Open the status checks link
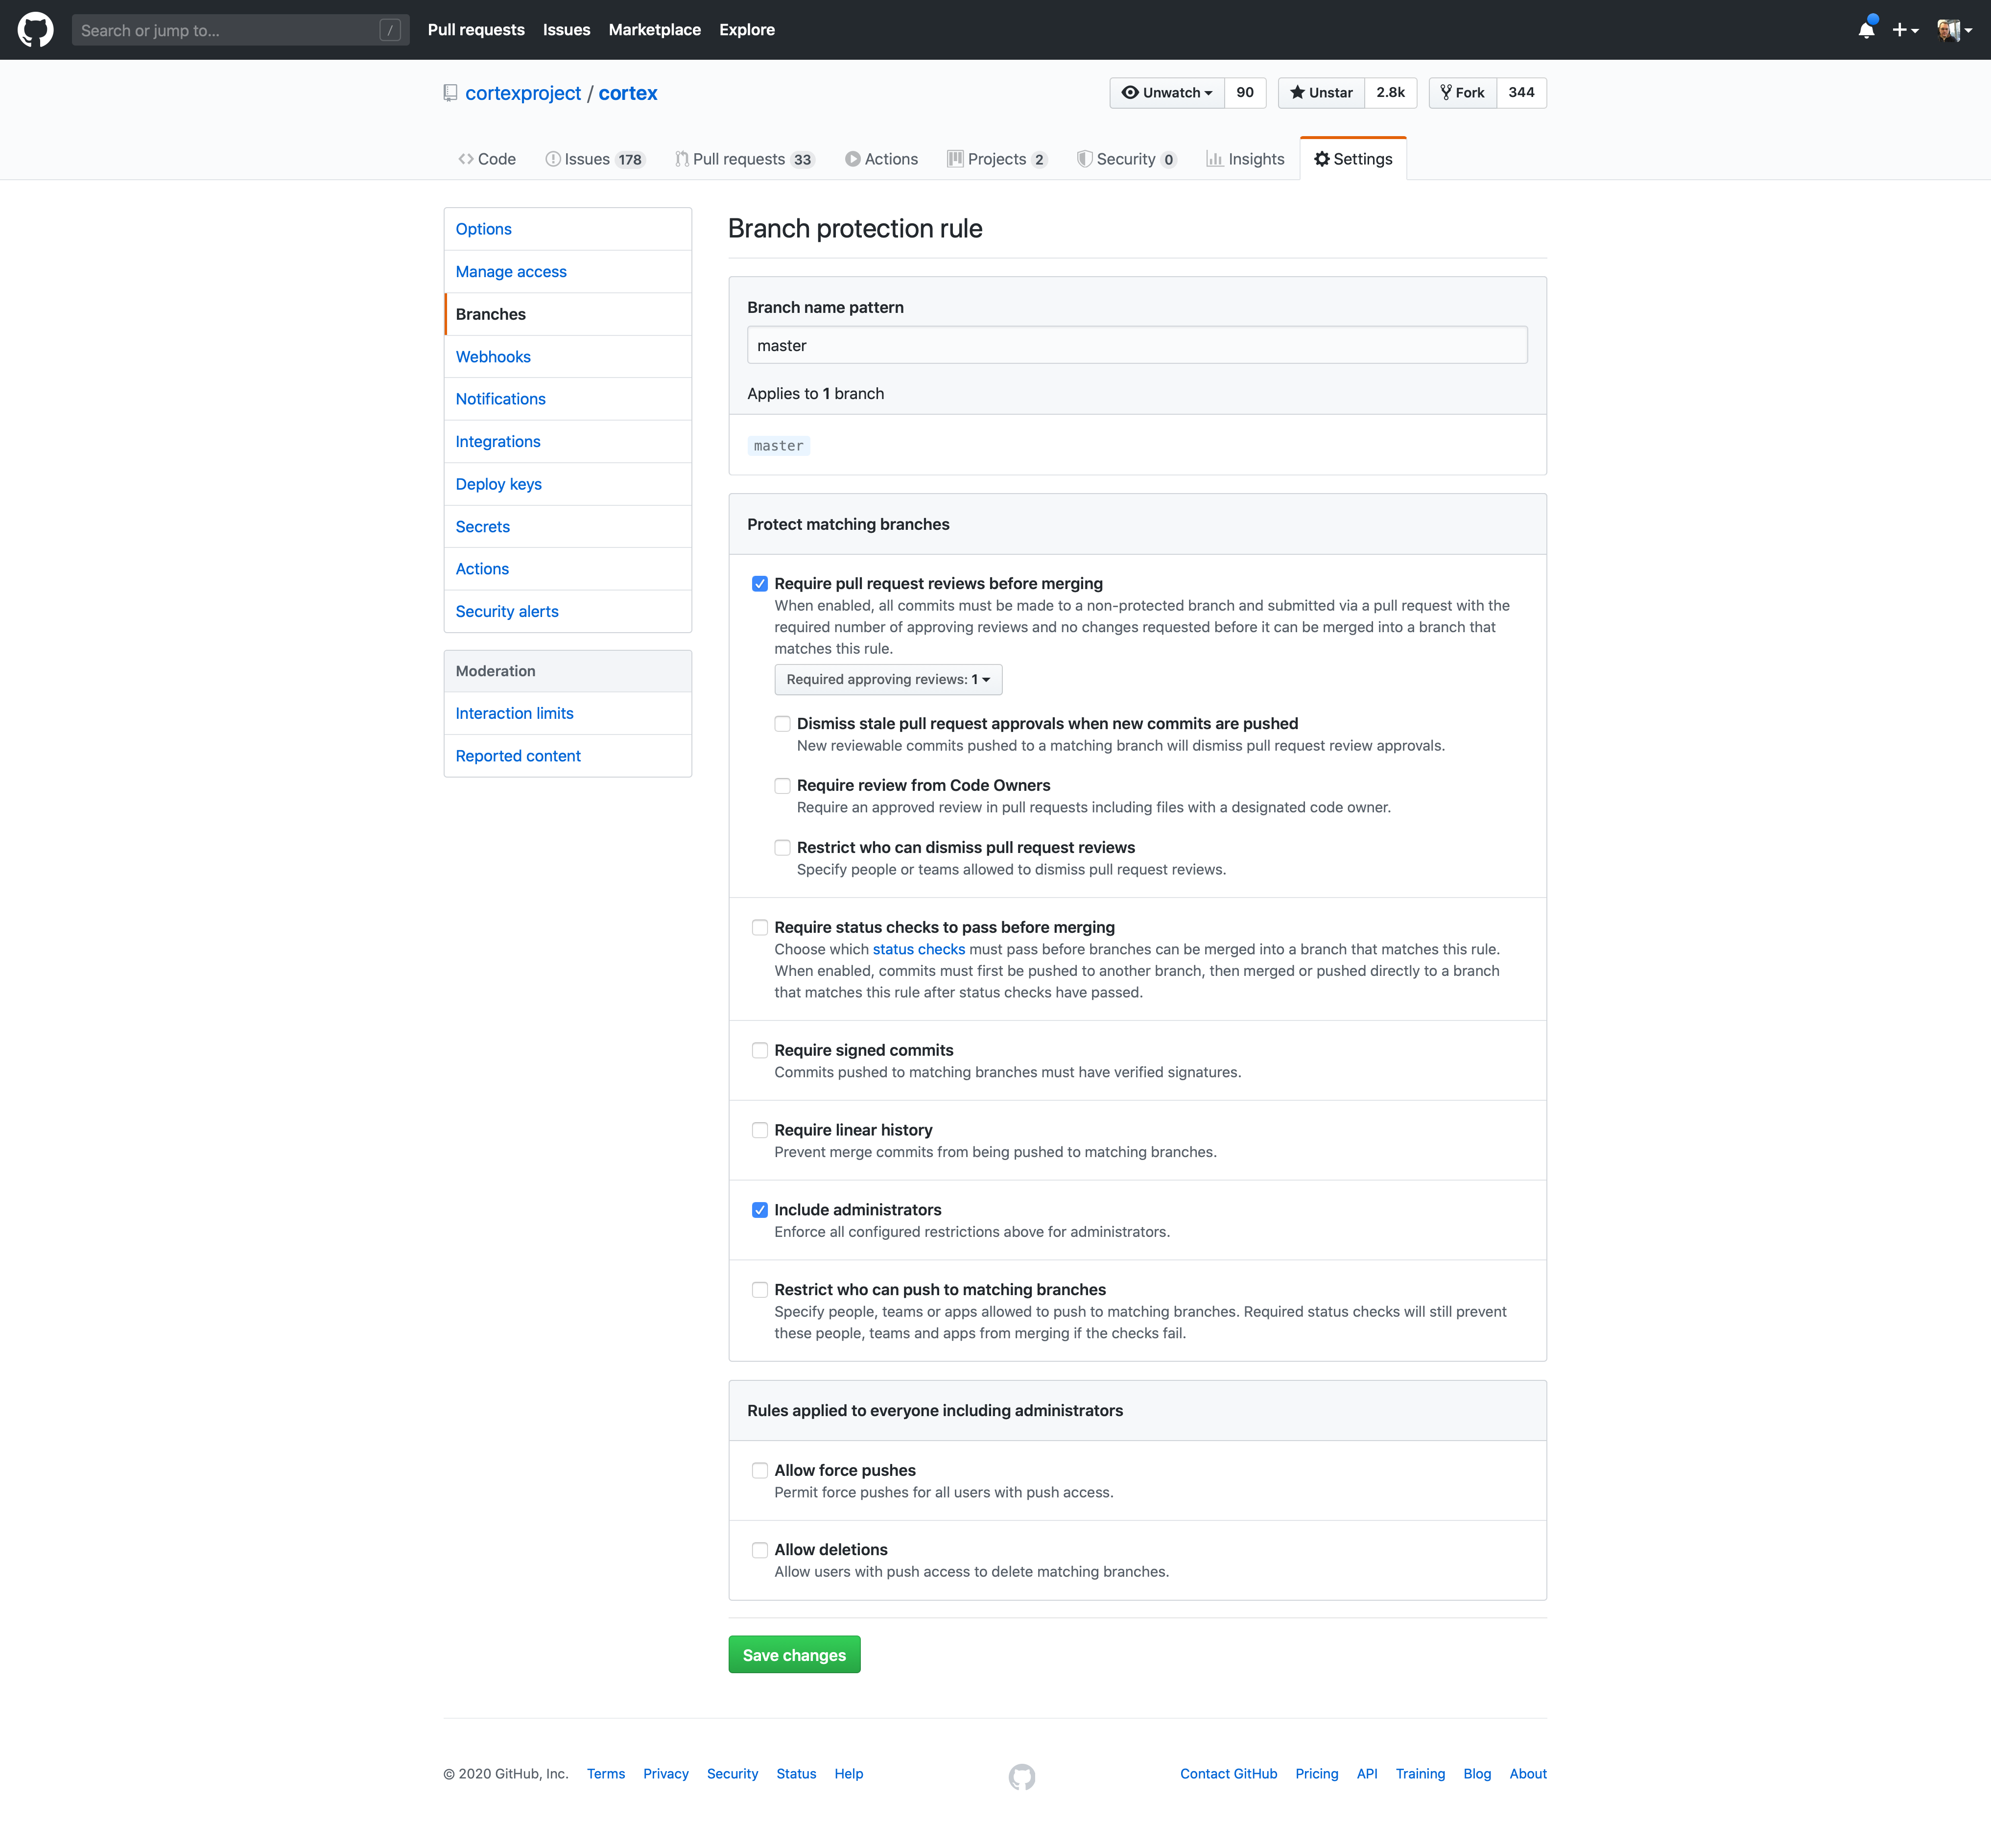The image size is (1991, 1848). coord(918,949)
